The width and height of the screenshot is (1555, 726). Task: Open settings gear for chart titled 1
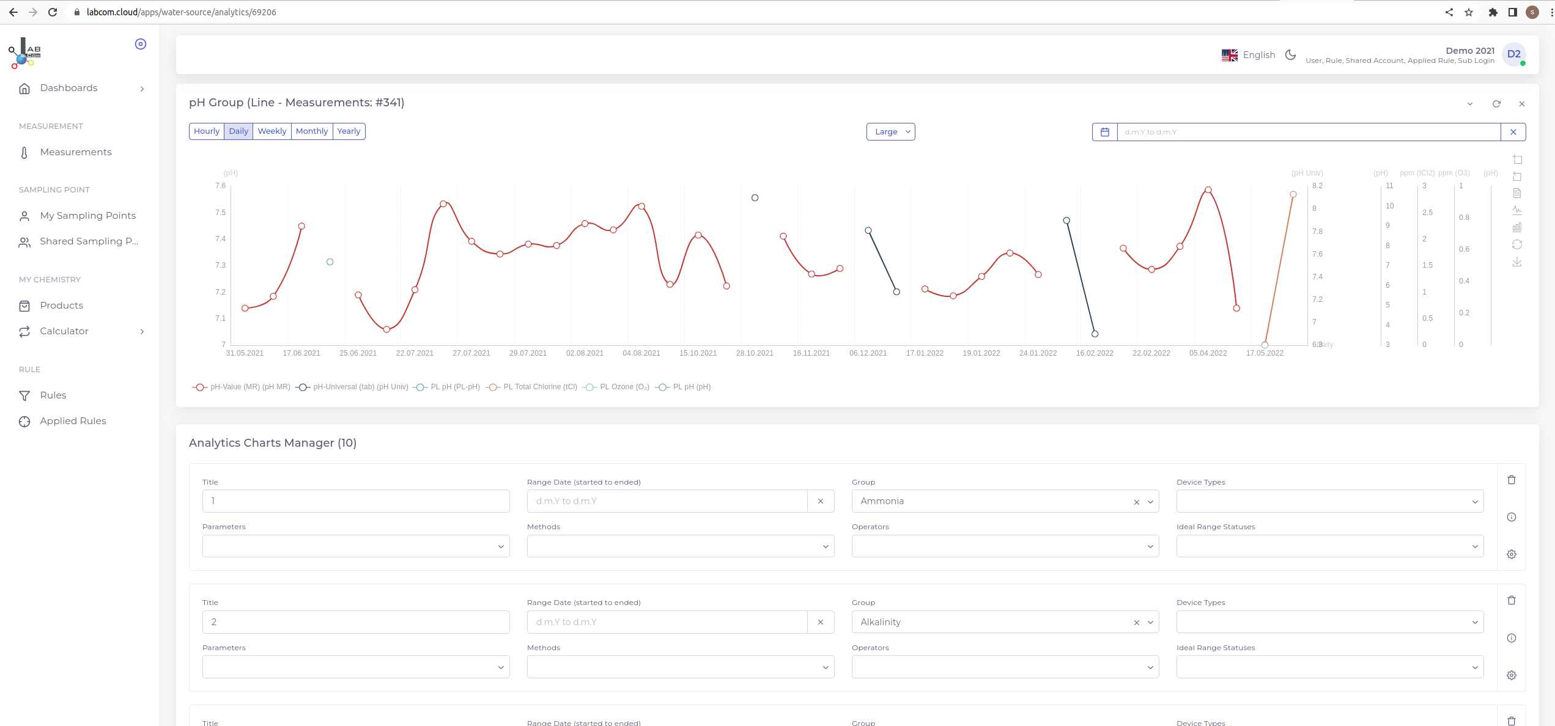click(x=1512, y=554)
